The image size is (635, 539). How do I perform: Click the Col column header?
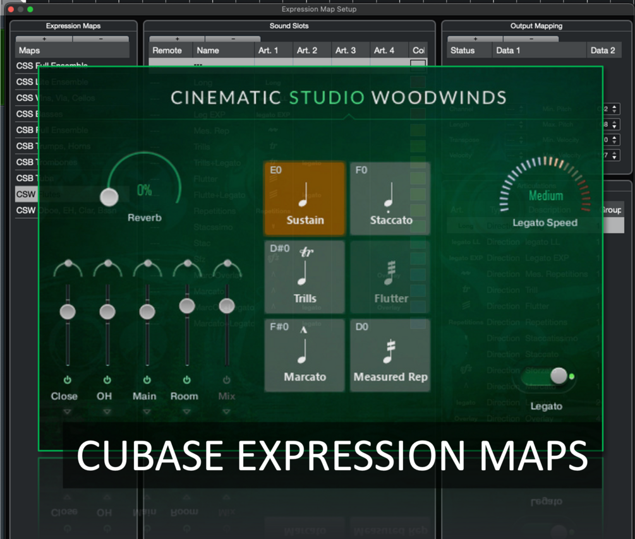click(418, 50)
